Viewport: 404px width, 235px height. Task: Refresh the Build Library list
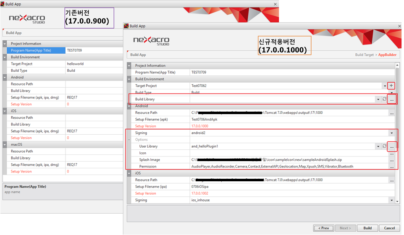384,99
